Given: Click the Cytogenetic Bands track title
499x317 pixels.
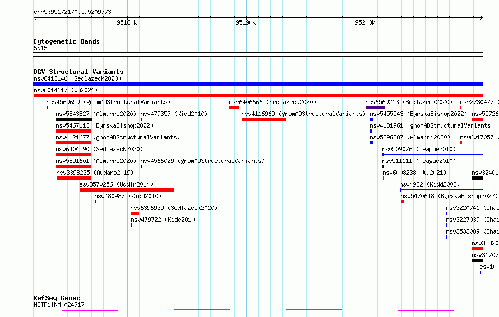Looking at the screenshot, I should (x=67, y=41).
